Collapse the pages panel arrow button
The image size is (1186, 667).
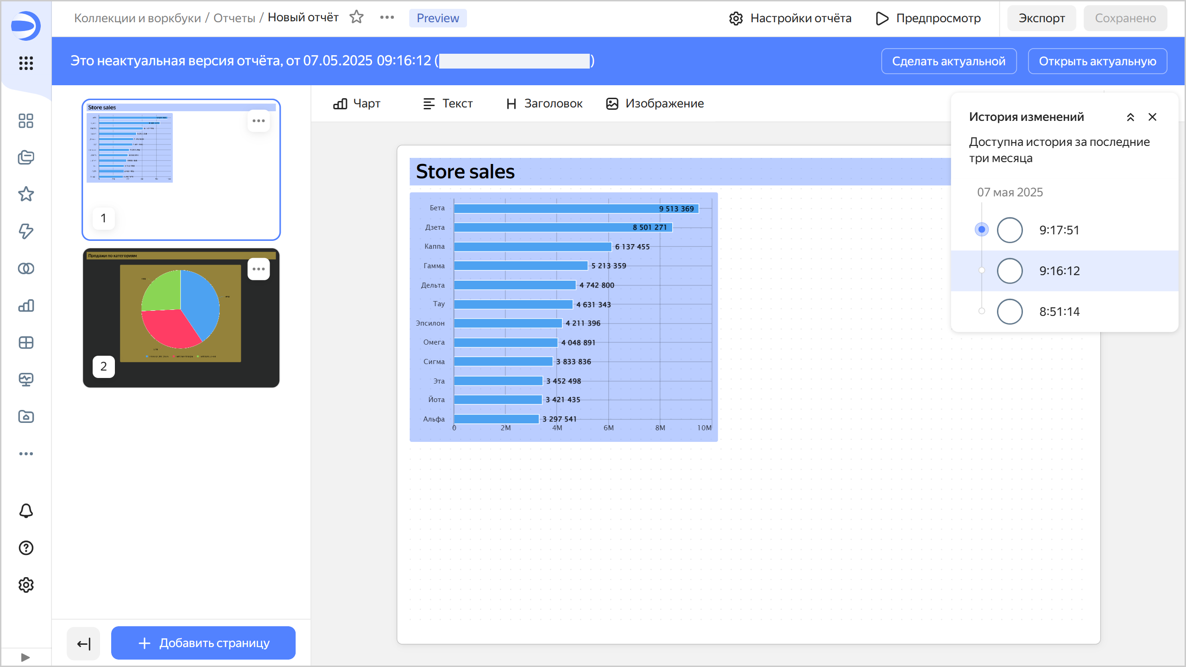click(x=83, y=643)
